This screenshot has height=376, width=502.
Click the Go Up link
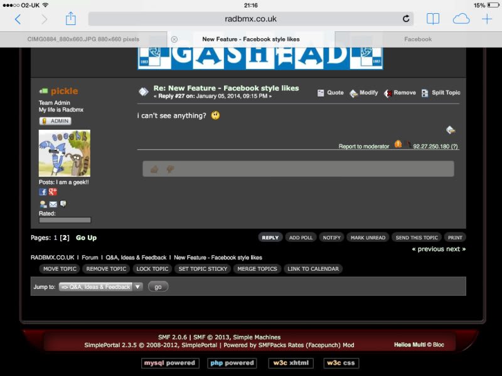coord(86,238)
